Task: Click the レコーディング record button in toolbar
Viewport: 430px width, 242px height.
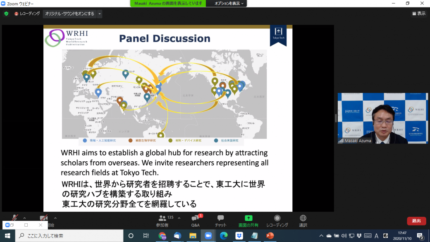Action: [277, 221]
